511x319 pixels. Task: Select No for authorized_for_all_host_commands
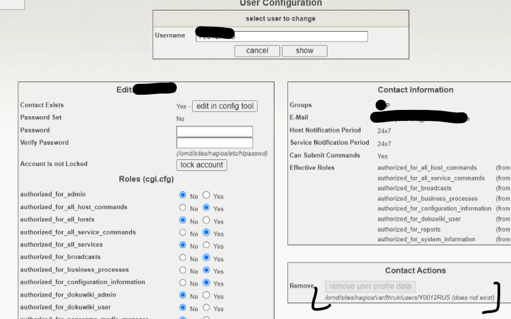coord(183,208)
